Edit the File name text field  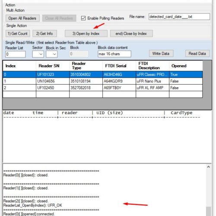pyautogui.click(x=179, y=17)
